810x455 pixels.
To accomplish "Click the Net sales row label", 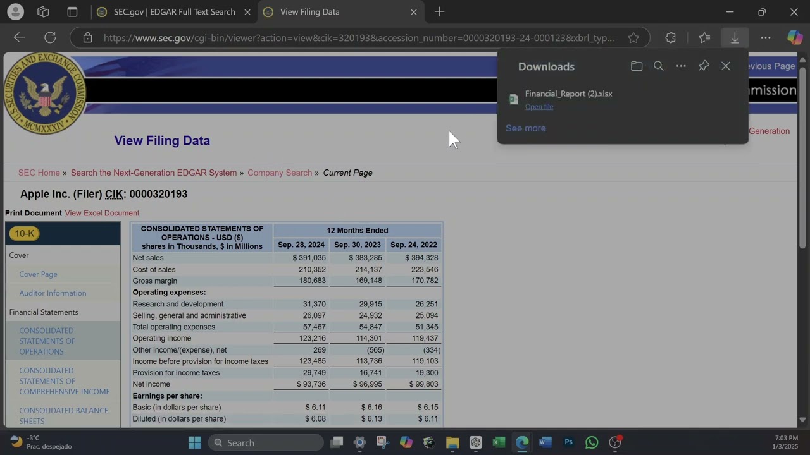I will (x=148, y=258).
